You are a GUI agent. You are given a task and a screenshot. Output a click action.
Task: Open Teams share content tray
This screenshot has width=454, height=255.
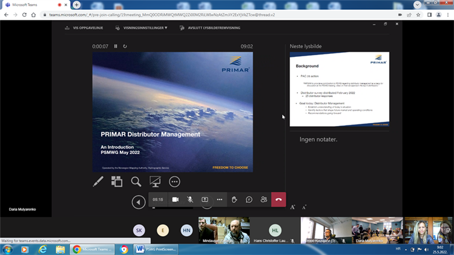click(205, 199)
